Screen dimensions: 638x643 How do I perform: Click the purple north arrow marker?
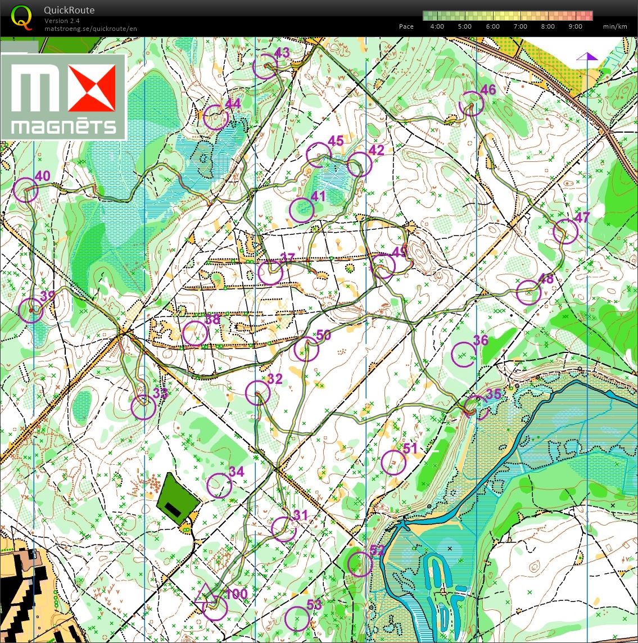pos(587,56)
